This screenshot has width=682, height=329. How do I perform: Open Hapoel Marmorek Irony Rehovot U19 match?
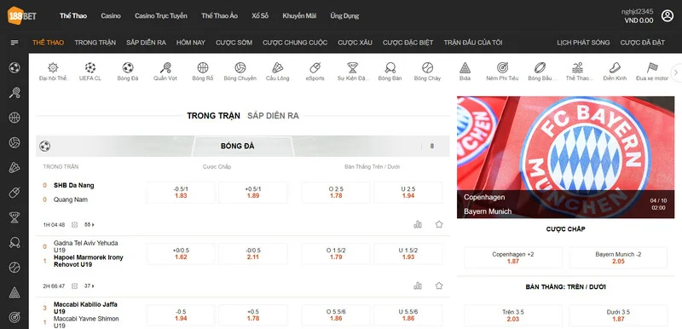[x=89, y=261]
